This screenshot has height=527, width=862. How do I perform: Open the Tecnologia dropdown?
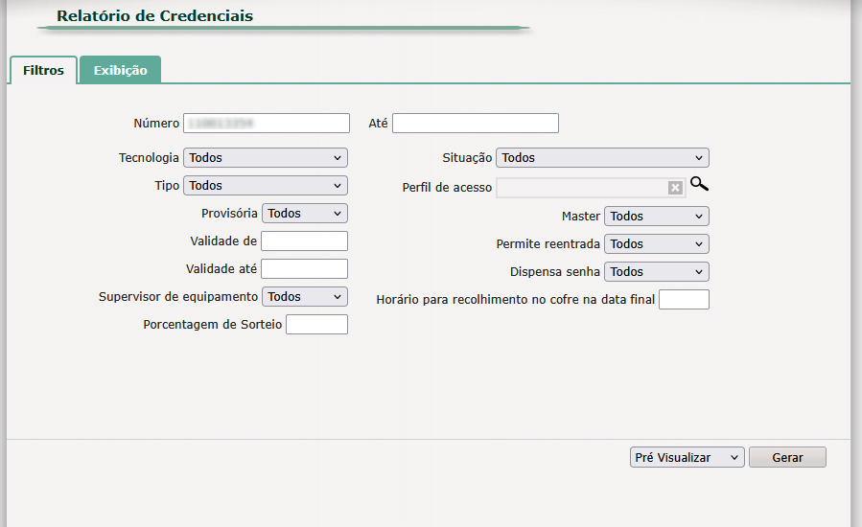266,158
